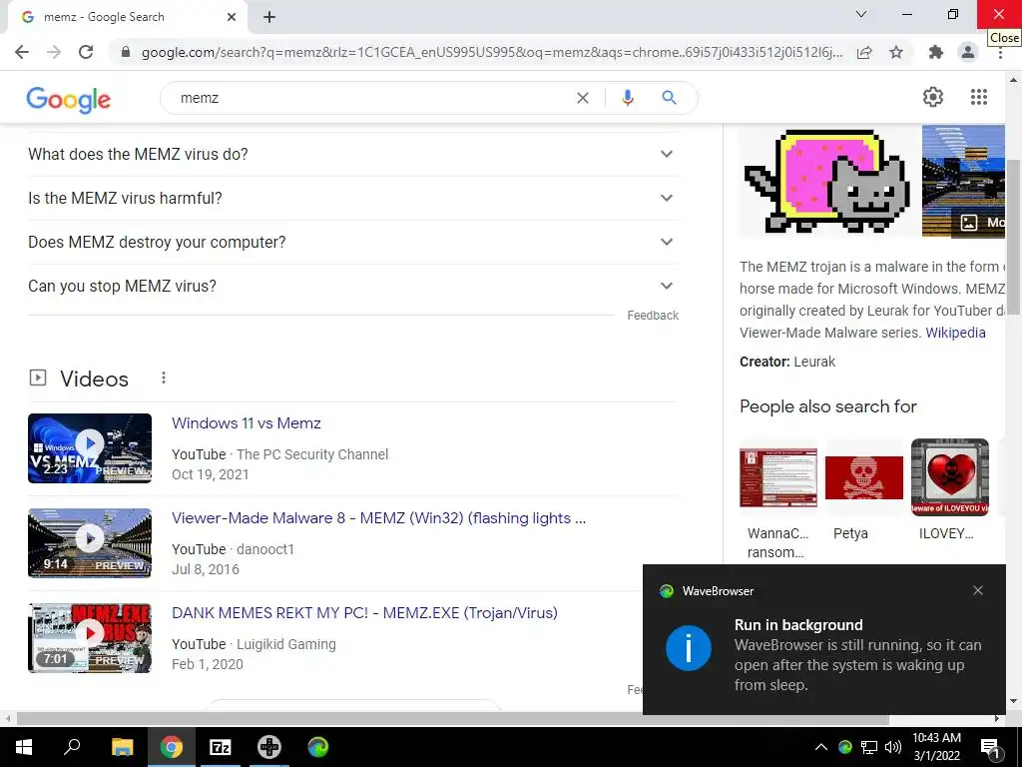Click Feedback under People also ask
1022x767 pixels.
[653, 316]
